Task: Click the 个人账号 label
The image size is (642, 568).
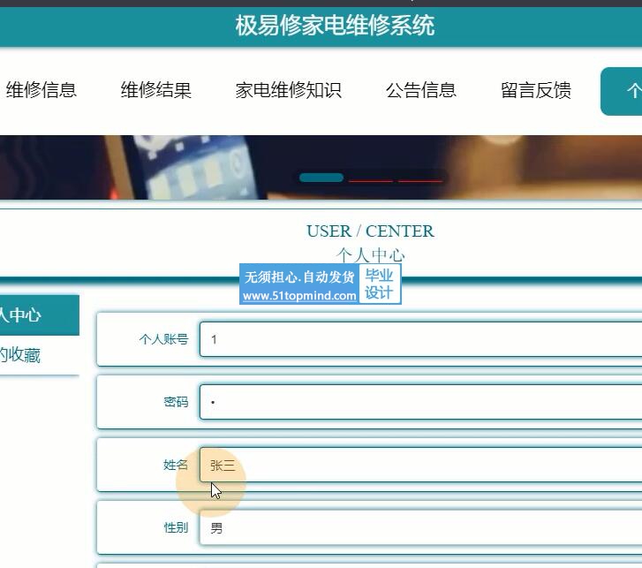Action: (x=163, y=339)
